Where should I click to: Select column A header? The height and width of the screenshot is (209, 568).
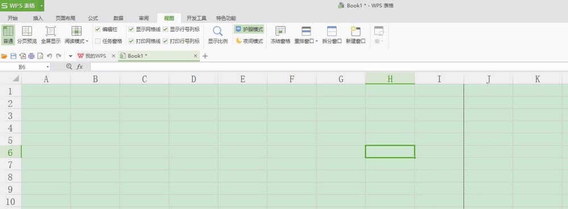[x=46, y=79]
